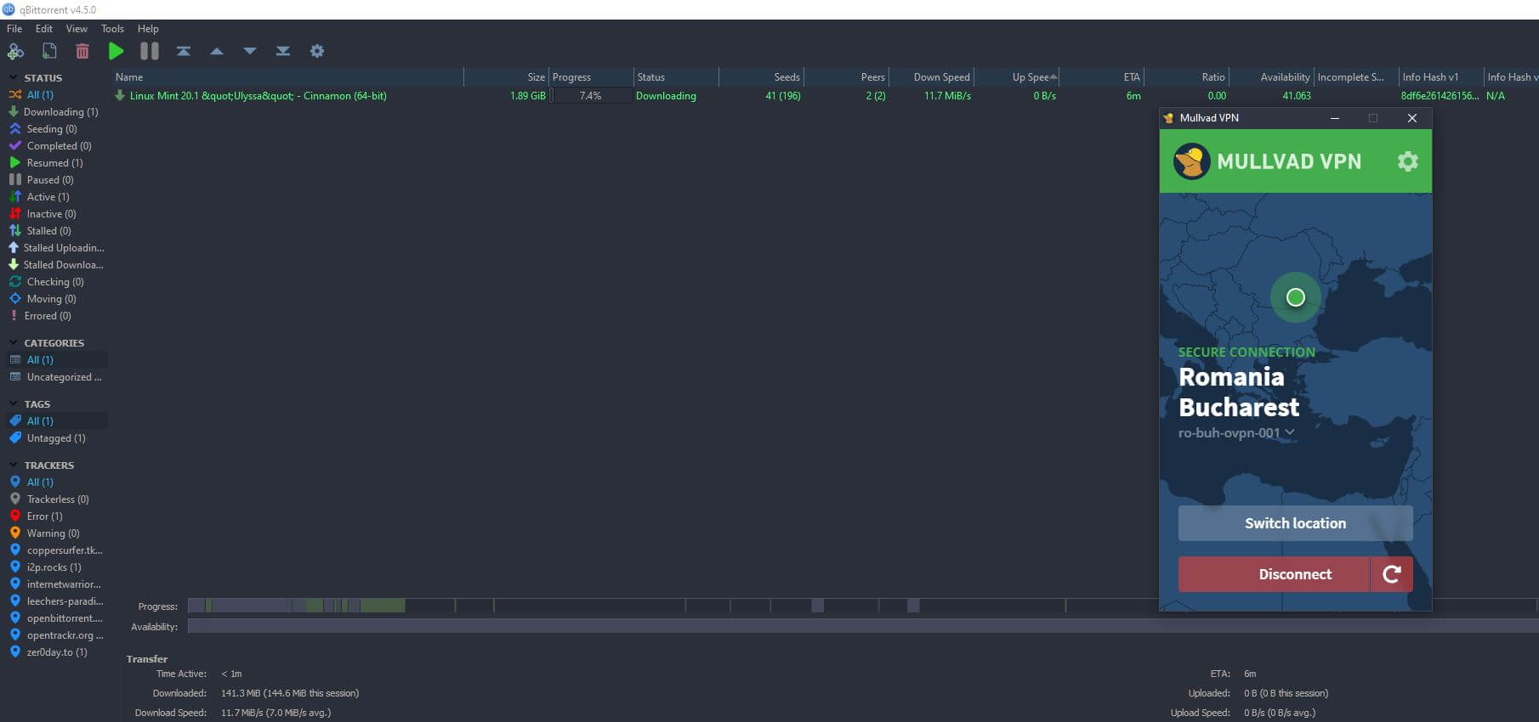The height and width of the screenshot is (722, 1539).
Task: Select Uncategorized under Categories
Action: pos(57,377)
